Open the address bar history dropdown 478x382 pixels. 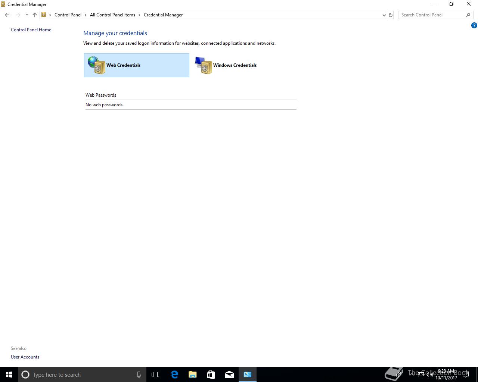click(x=384, y=15)
